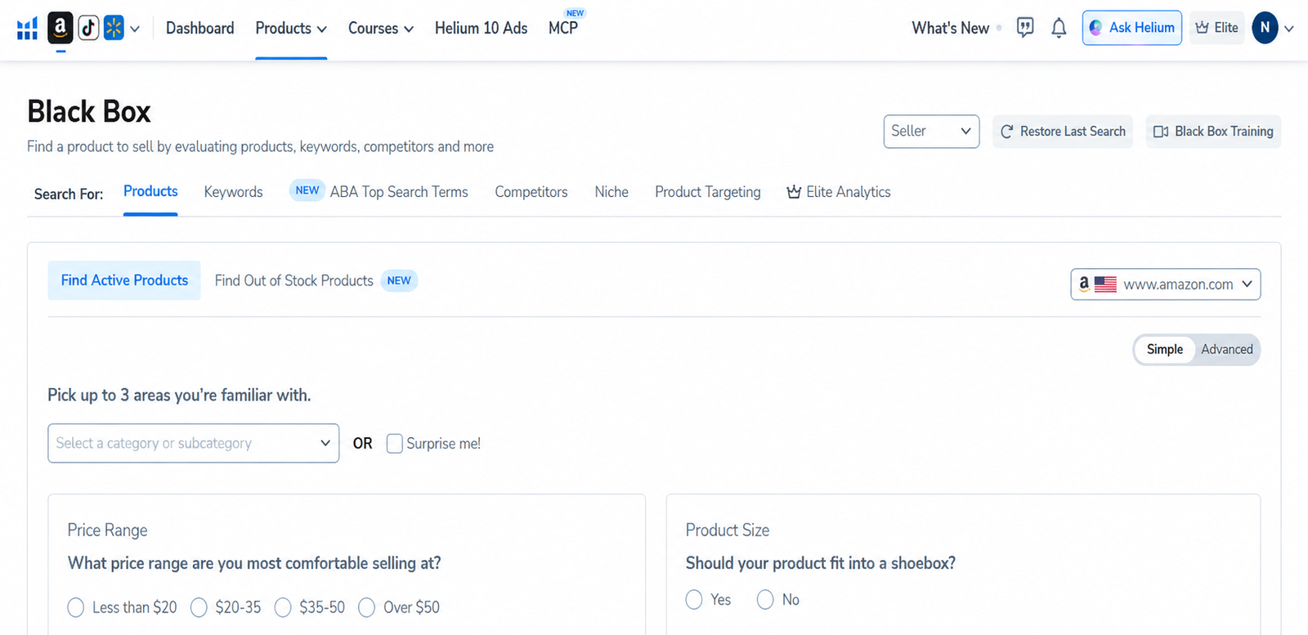Open the category or subcategory dropdown
1308x635 pixels.
pyautogui.click(x=194, y=443)
